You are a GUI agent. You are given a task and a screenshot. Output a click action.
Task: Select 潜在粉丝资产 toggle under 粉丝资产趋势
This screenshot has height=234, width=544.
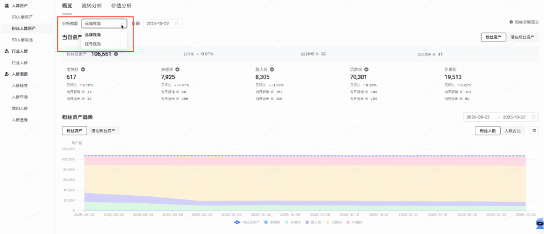(x=104, y=131)
